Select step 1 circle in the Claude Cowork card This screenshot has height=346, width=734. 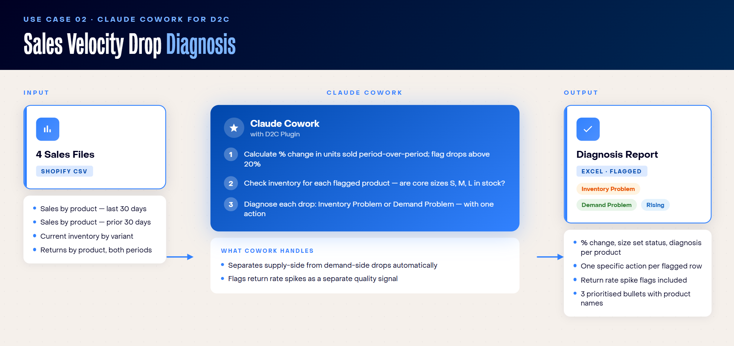pyautogui.click(x=231, y=155)
